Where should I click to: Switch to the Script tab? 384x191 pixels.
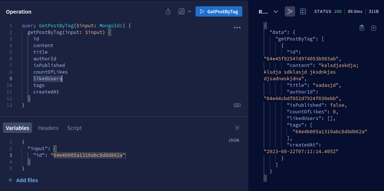pyautogui.click(x=75, y=128)
